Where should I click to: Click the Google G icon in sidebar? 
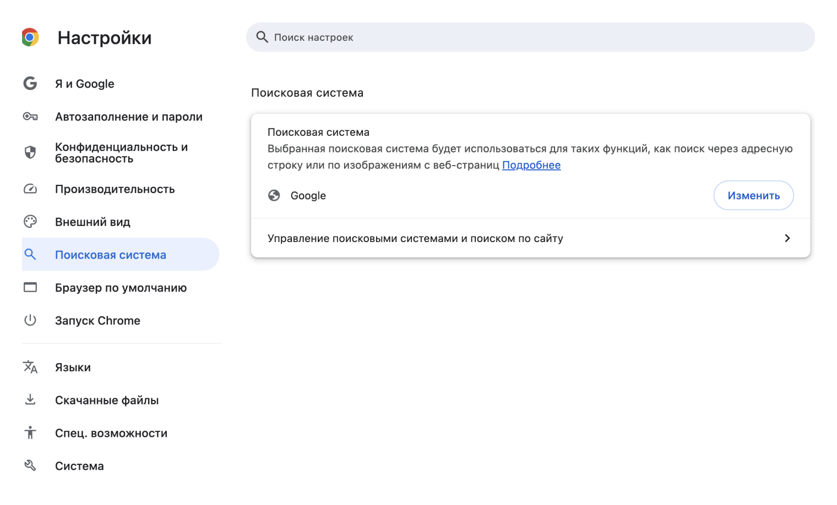(30, 84)
